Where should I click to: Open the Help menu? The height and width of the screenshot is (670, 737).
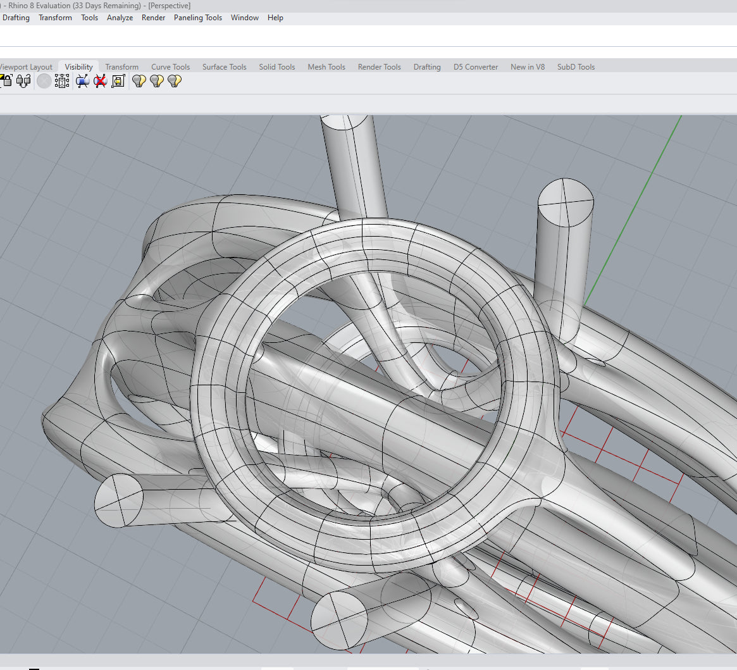click(x=275, y=18)
